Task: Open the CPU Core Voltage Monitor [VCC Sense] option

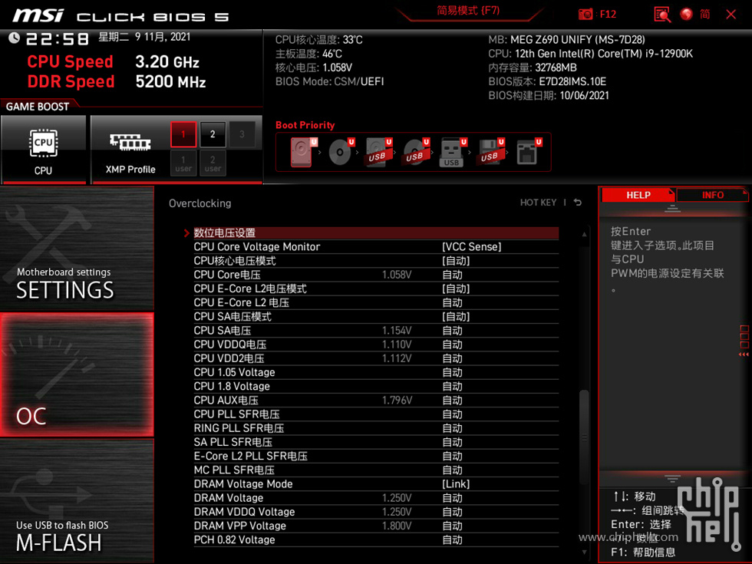Action: [x=376, y=246]
